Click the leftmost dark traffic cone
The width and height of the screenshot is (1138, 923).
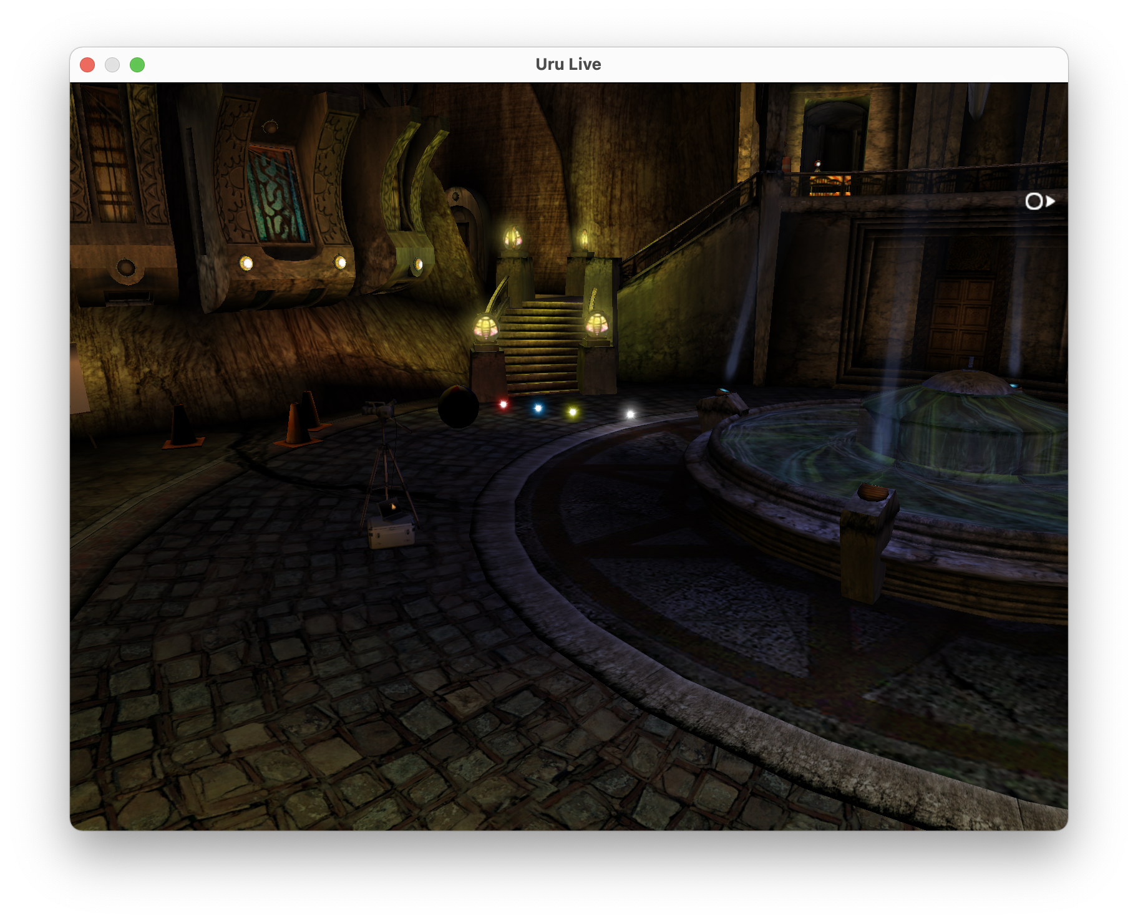[182, 427]
